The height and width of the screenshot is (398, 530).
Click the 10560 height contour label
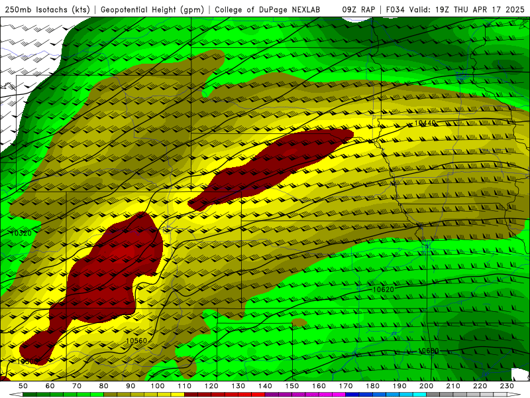[x=136, y=341]
